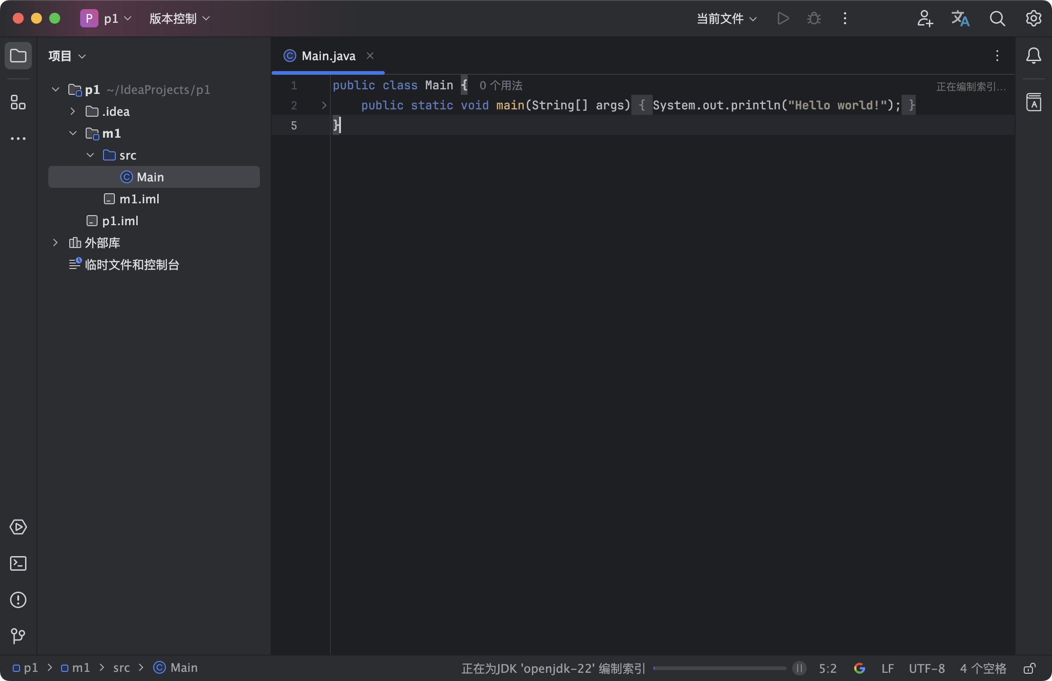The image size is (1052, 681).
Task: Click the indexing progress bar
Action: [719, 668]
